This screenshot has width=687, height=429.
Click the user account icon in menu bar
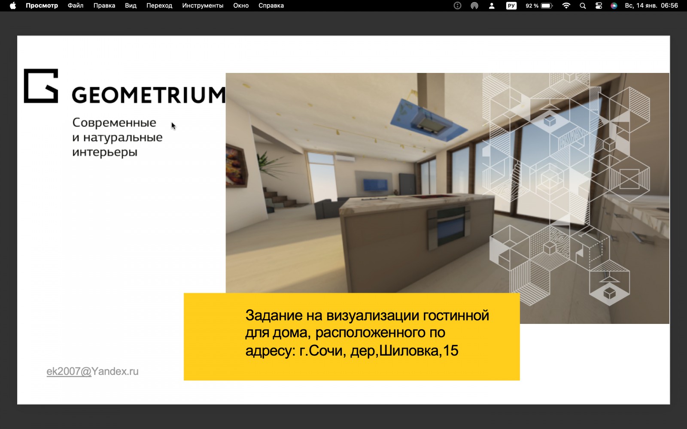click(x=492, y=6)
